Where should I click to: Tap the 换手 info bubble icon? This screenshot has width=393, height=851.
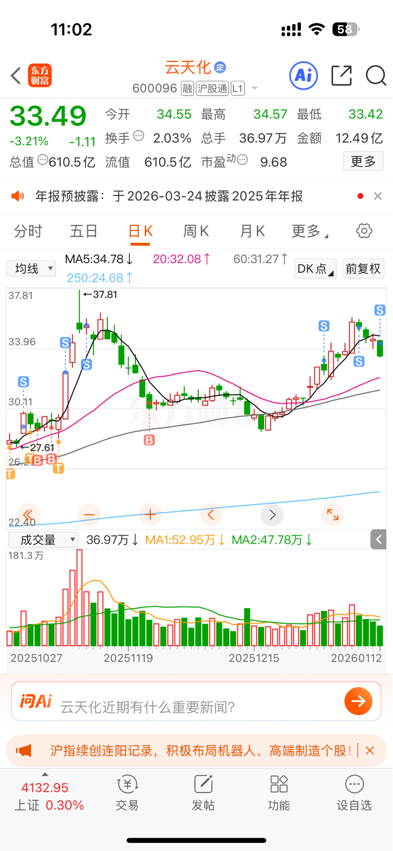tap(138, 136)
